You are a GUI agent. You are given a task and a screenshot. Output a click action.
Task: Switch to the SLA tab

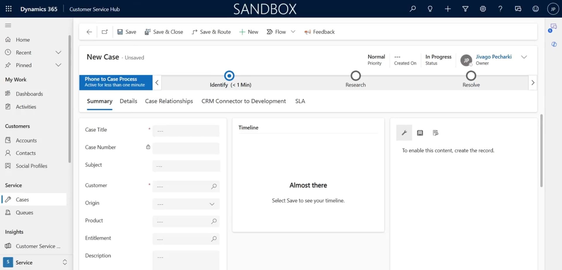tap(300, 101)
